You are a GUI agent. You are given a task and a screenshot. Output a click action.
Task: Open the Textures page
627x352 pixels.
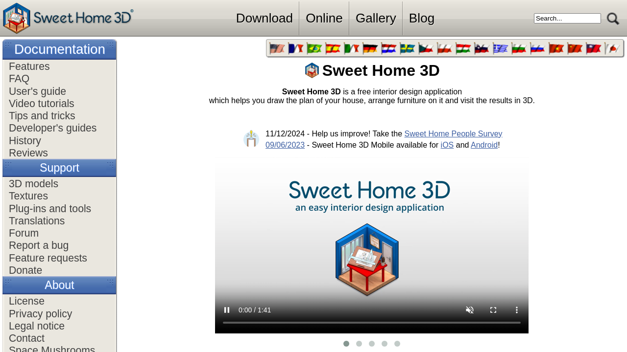click(28, 196)
